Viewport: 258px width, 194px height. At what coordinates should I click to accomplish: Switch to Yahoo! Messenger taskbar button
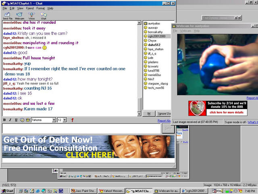pos(111,191)
